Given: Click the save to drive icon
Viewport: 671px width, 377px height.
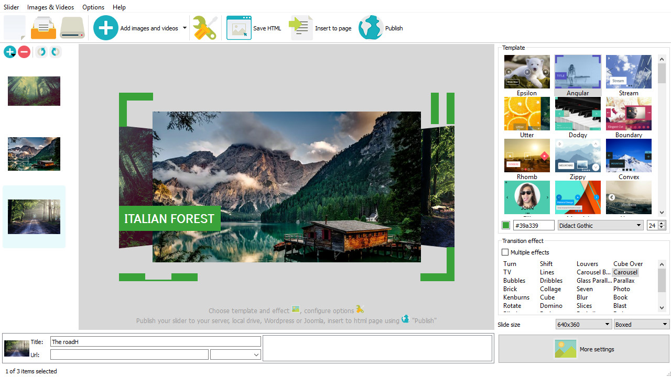Looking at the screenshot, I should (72, 28).
